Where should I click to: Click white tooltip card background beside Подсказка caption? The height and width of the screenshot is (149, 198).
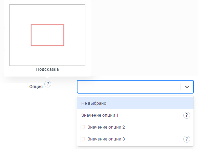[x=74, y=71]
